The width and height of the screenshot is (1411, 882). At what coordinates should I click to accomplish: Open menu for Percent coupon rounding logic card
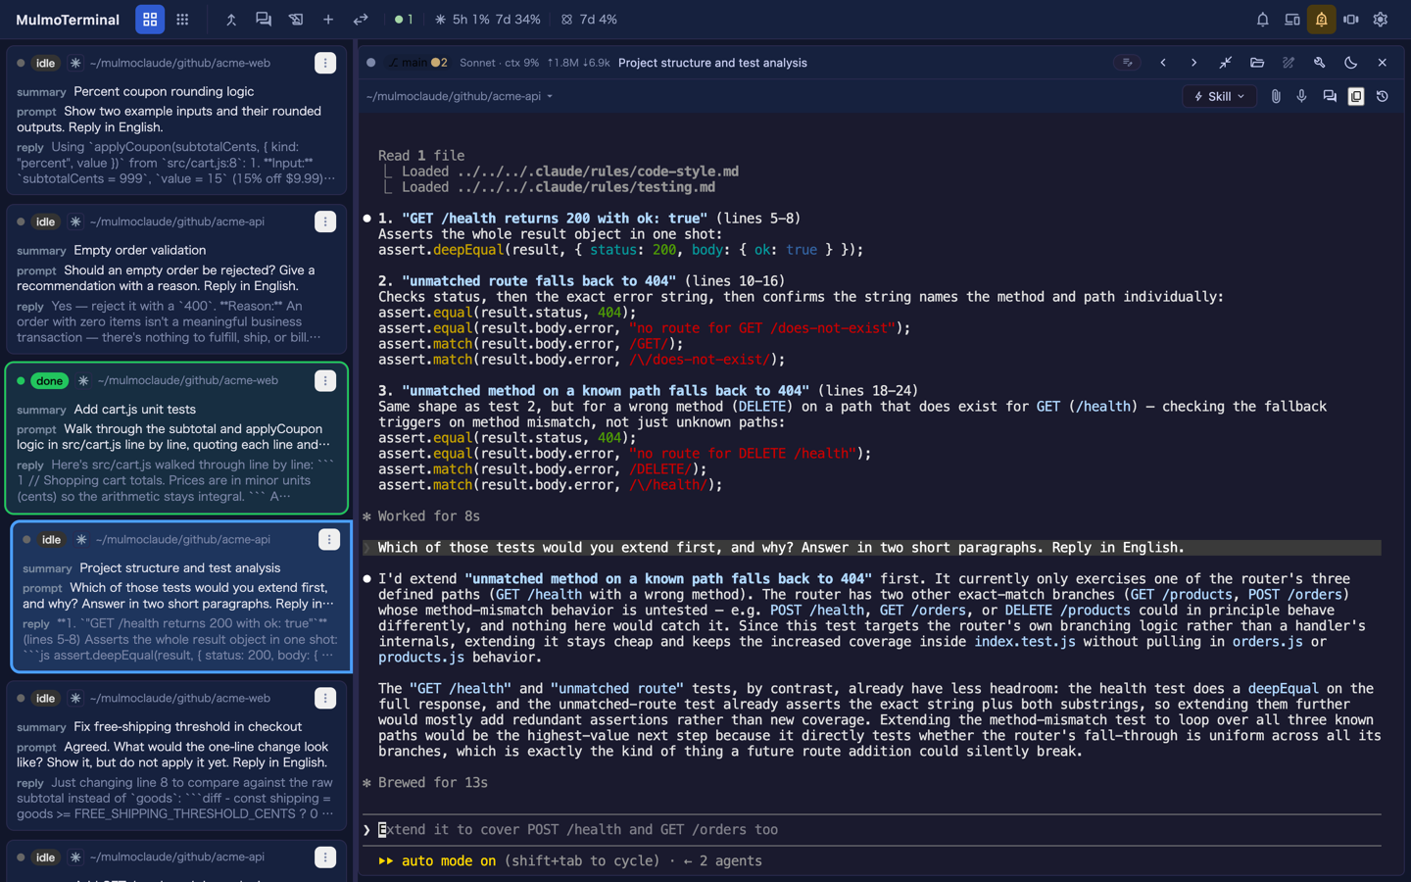coord(325,63)
